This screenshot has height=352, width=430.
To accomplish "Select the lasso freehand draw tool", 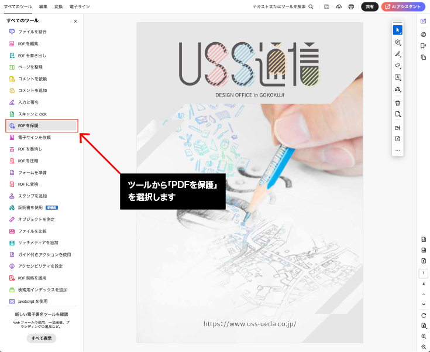I will click(398, 66).
